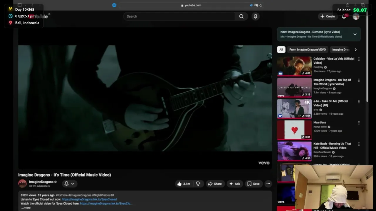Open options for Running Up That Hill

tap(359, 144)
